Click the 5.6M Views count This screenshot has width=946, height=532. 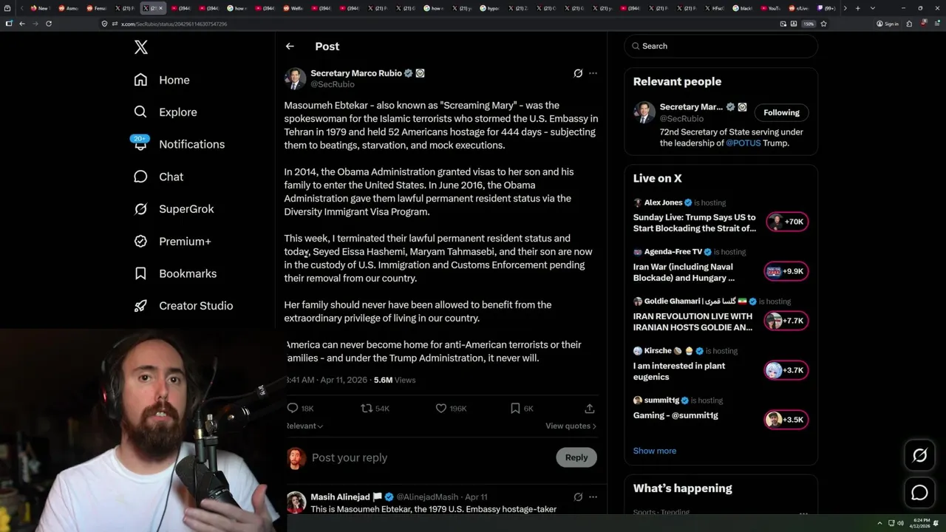(395, 380)
